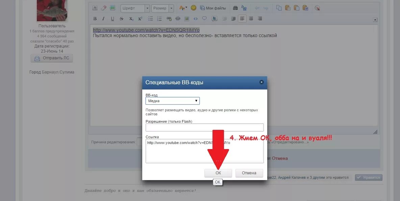
Task: Click the eraser remove-formatting icon
Action: pyautogui.click(x=104, y=8)
